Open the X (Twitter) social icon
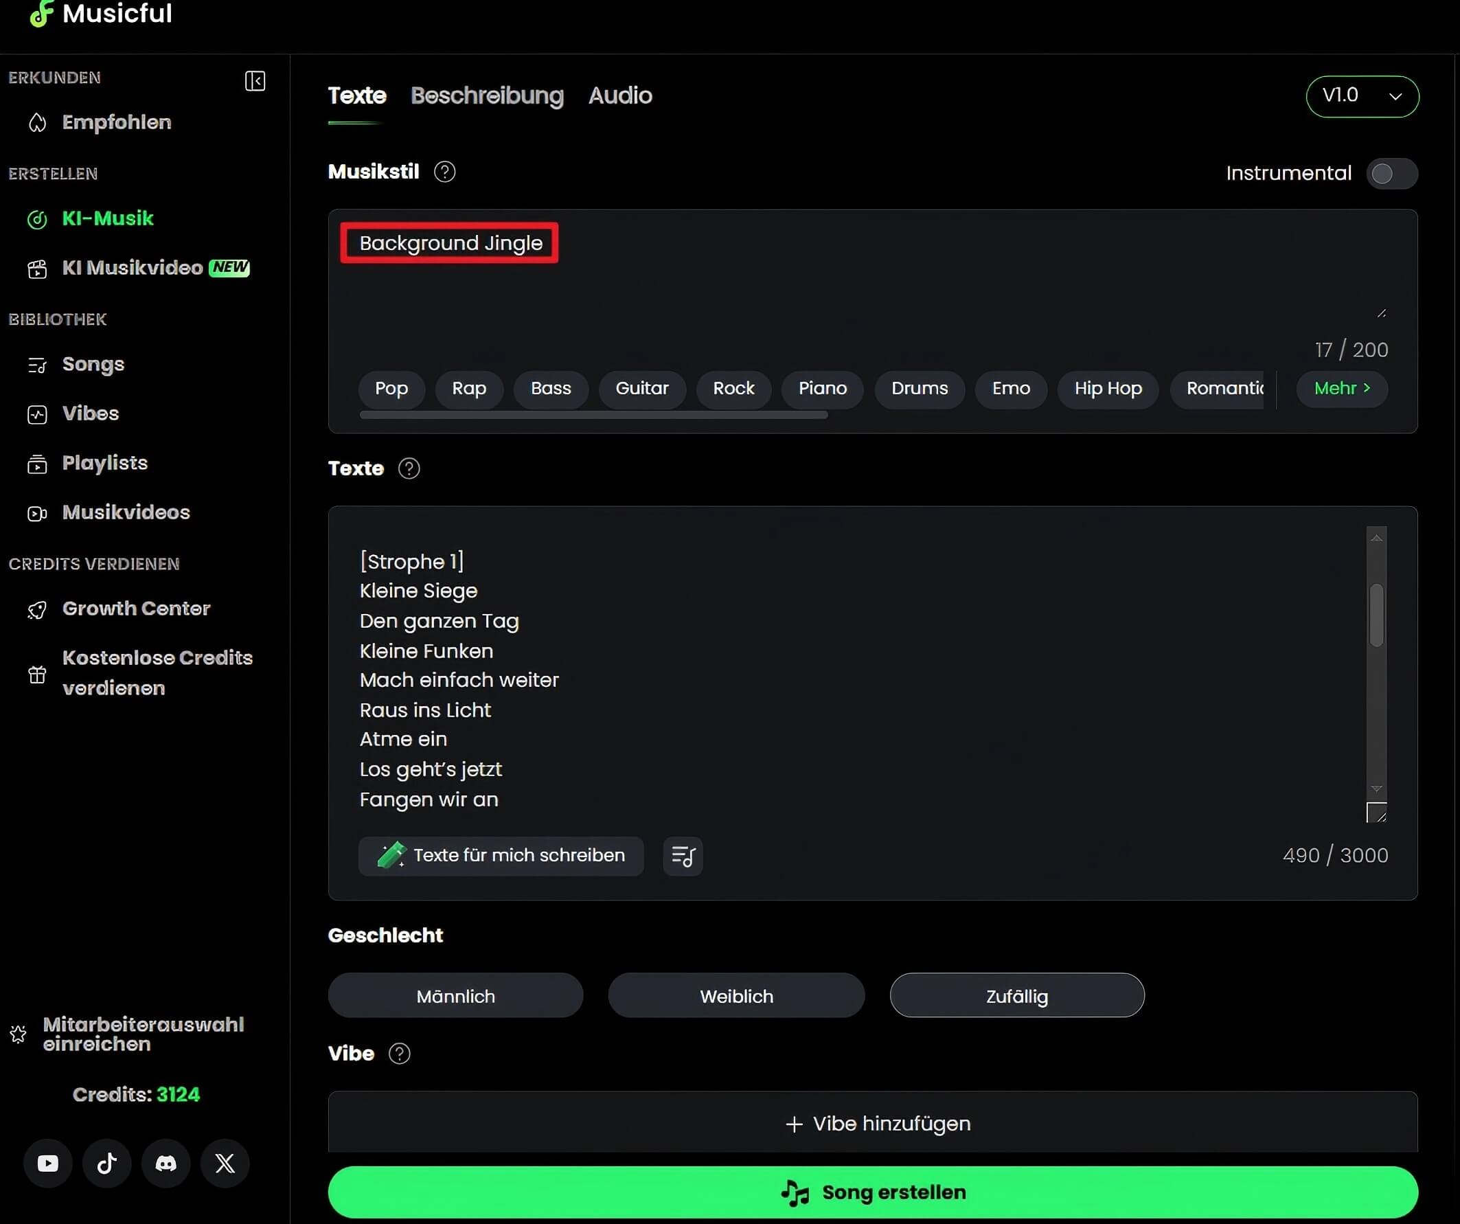The width and height of the screenshot is (1460, 1224). 225,1163
